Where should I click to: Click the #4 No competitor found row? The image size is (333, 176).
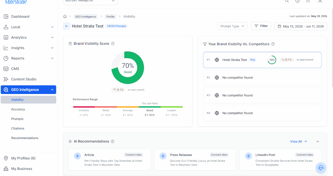262,113
